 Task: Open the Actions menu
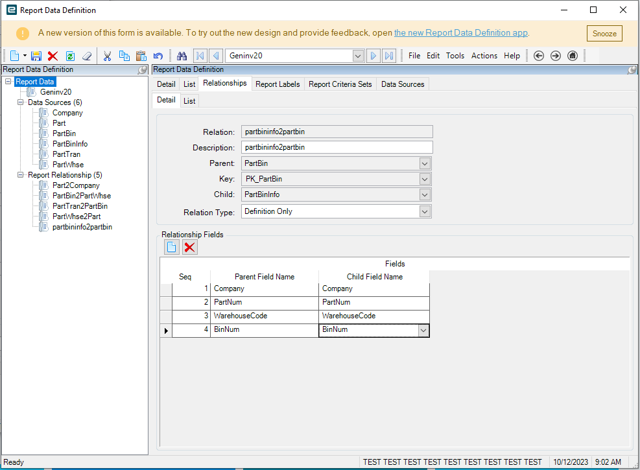click(484, 56)
